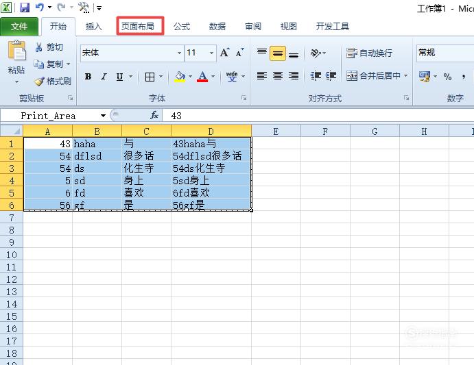474x365 pixels.
Task: Click the Excel application icon
Action: point(6,8)
